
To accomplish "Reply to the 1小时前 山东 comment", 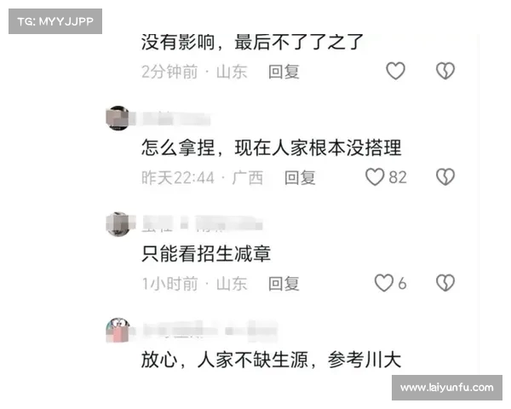I will (x=284, y=284).
